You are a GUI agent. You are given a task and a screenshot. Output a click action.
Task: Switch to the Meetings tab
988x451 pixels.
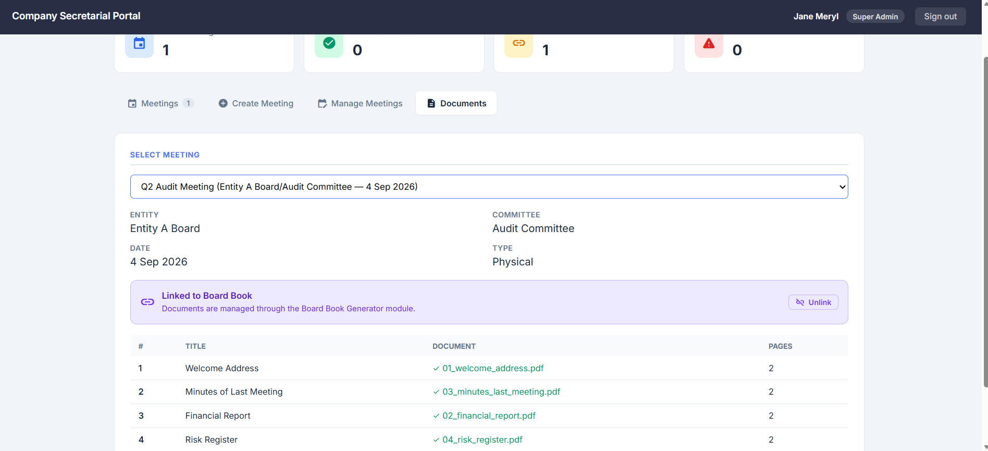point(161,103)
